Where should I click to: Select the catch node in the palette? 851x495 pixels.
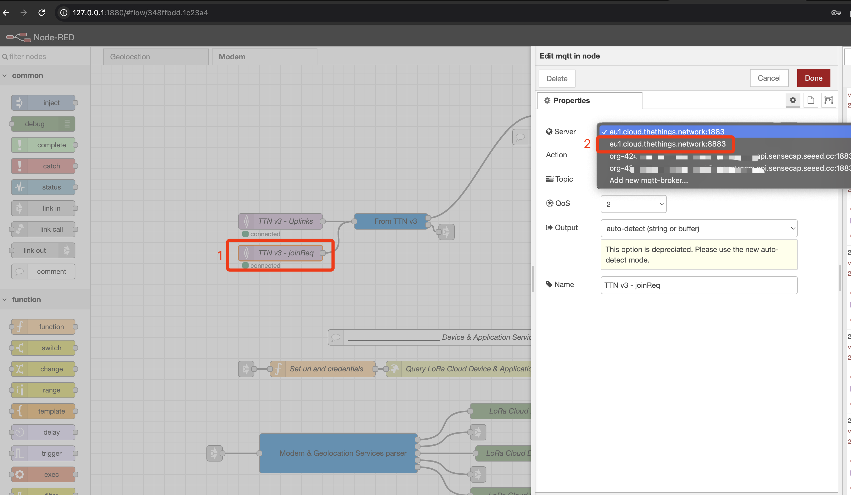point(44,166)
